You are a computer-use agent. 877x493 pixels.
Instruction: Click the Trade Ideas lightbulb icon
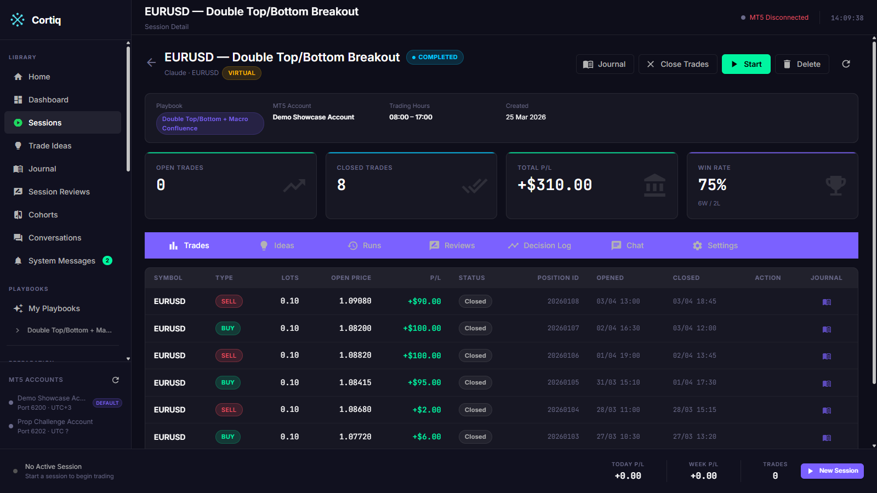tap(18, 146)
